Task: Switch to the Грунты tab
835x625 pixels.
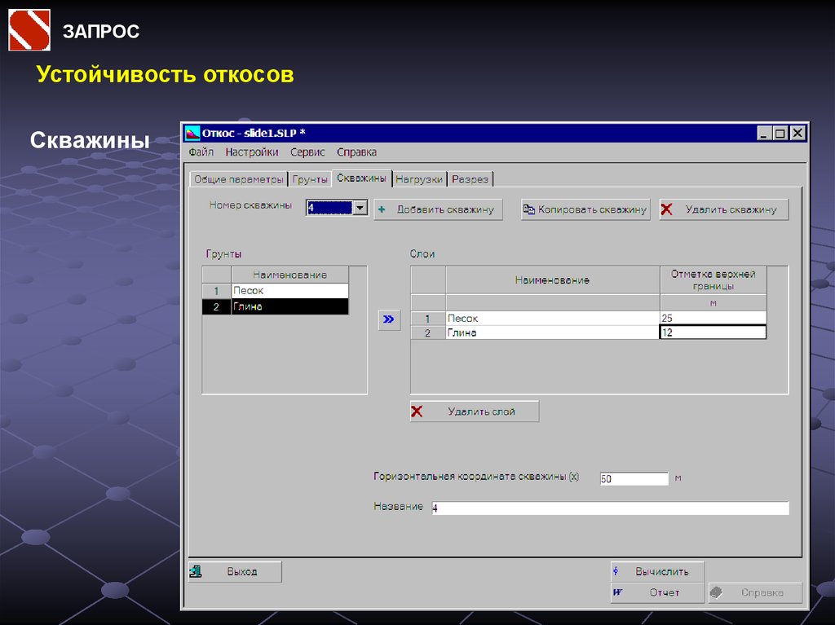Action: click(x=310, y=179)
